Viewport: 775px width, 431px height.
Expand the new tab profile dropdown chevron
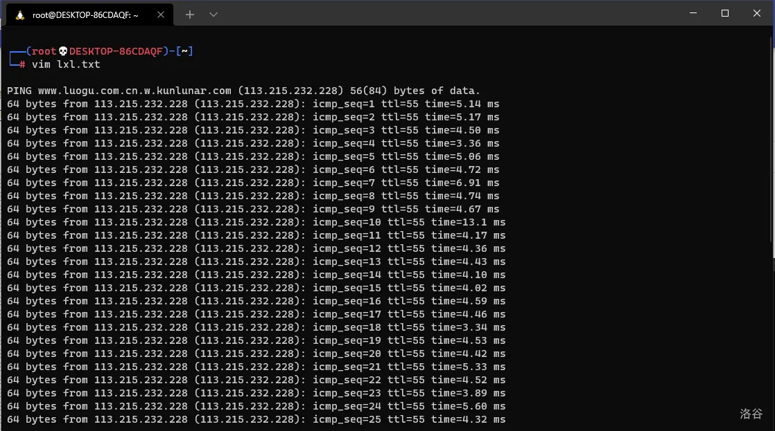coord(214,15)
